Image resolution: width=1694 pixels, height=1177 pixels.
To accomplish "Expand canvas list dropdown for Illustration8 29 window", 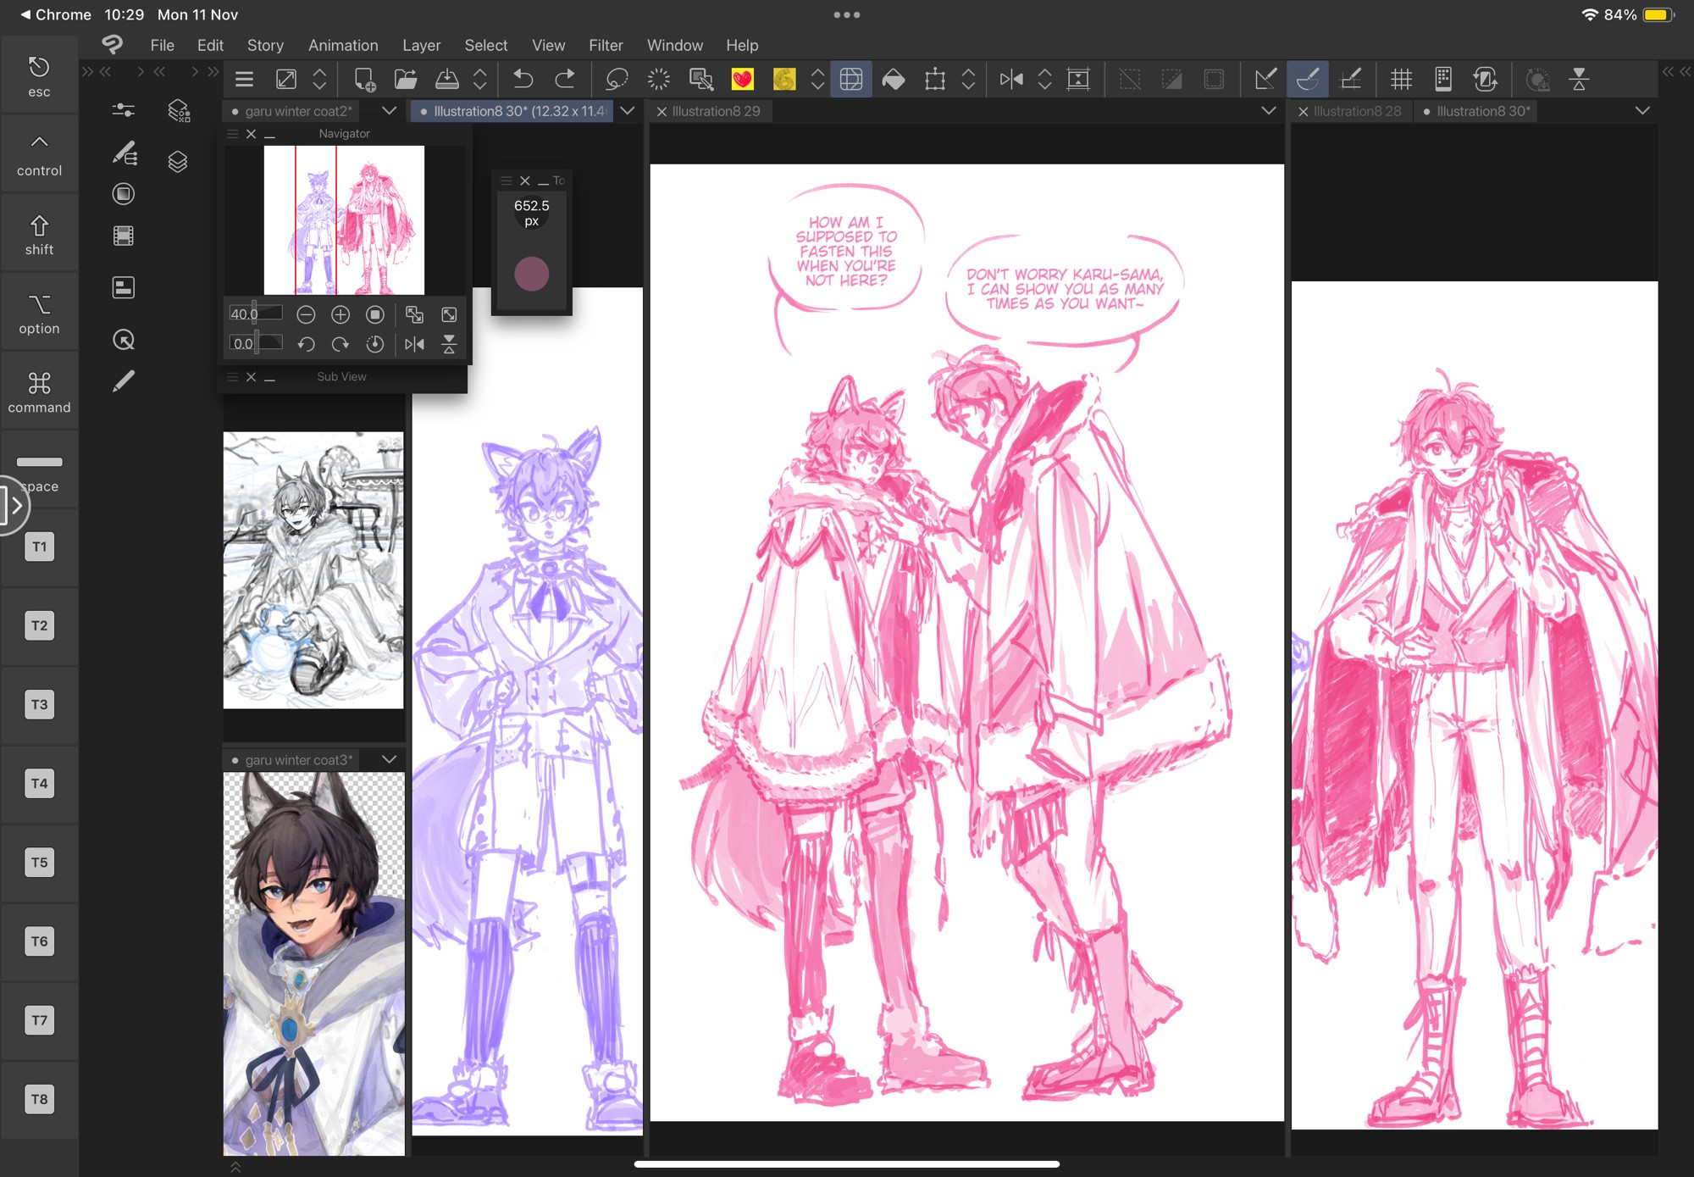I will (x=1268, y=110).
